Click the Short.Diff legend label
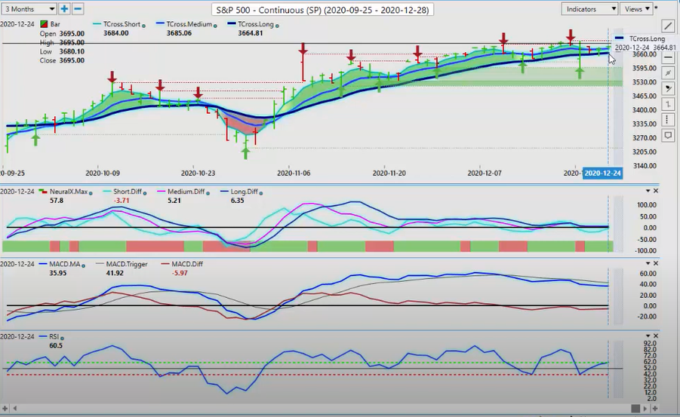 tap(128, 192)
